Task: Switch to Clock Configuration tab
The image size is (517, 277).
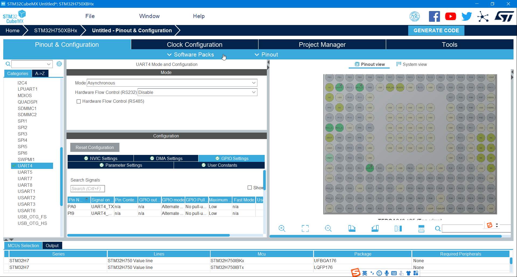Action: click(194, 45)
